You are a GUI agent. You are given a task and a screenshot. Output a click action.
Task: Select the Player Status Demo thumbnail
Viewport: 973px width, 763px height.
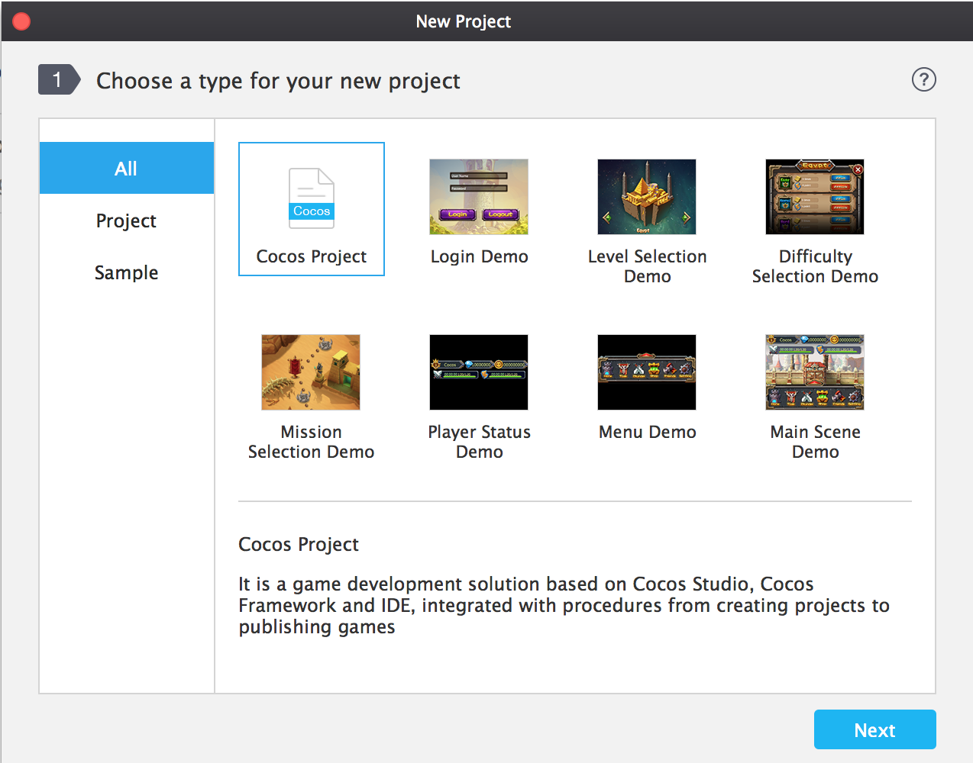(x=479, y=372)
